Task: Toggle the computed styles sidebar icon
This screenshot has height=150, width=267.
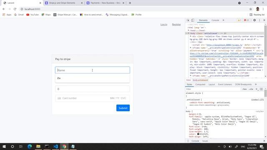Action: 261,89
